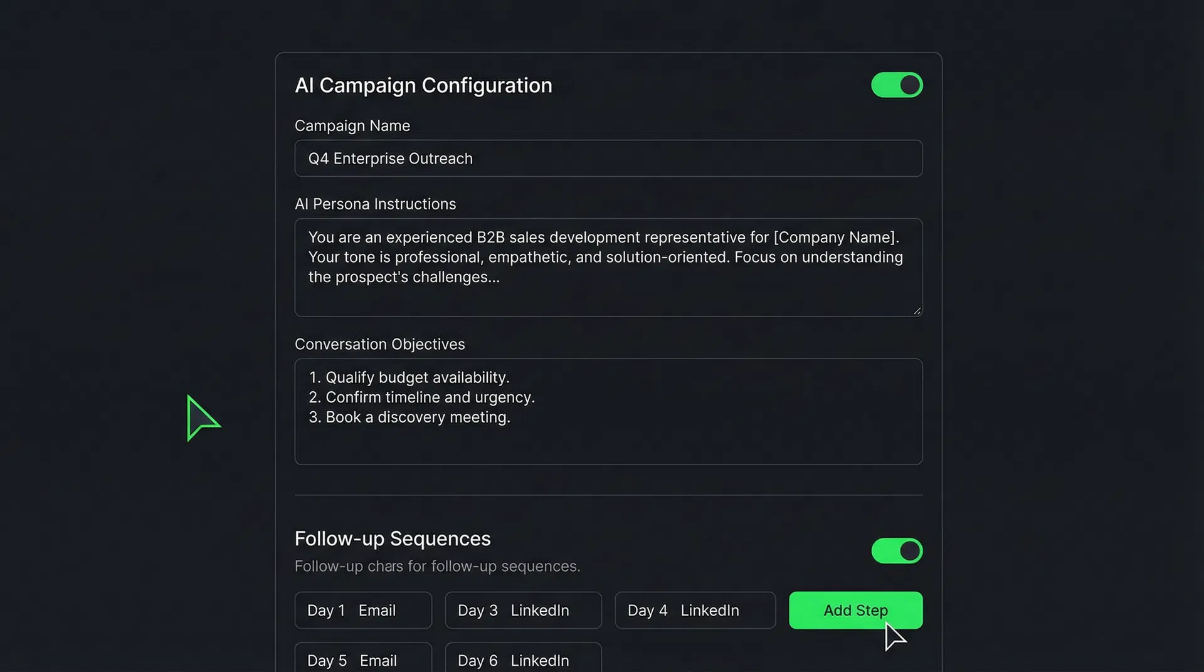
Task: Click the AI Campaign Configuration title
Action: pos(423,85)
